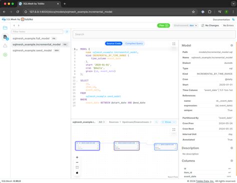Toggle dark mode moon icon

pos(233,19)
